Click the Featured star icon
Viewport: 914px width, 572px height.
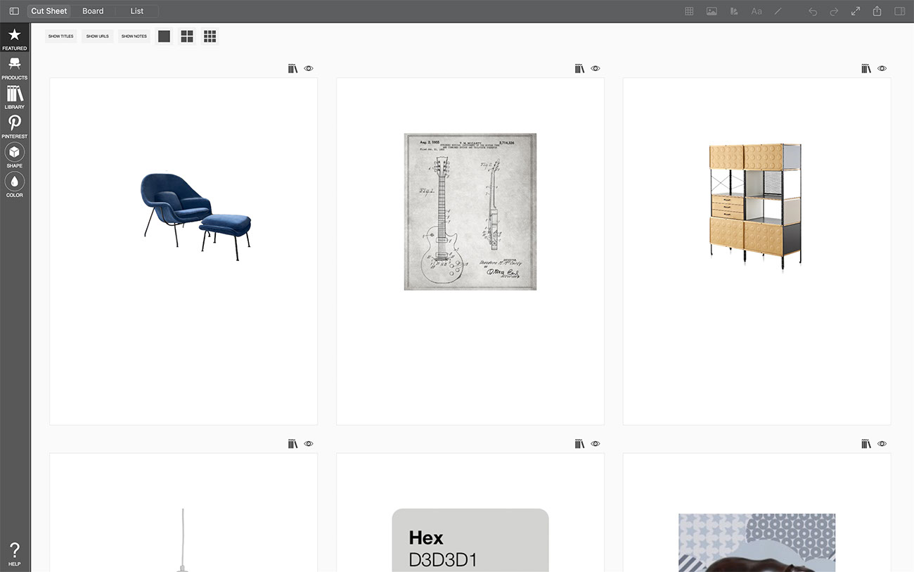click(x=14, y=38)
